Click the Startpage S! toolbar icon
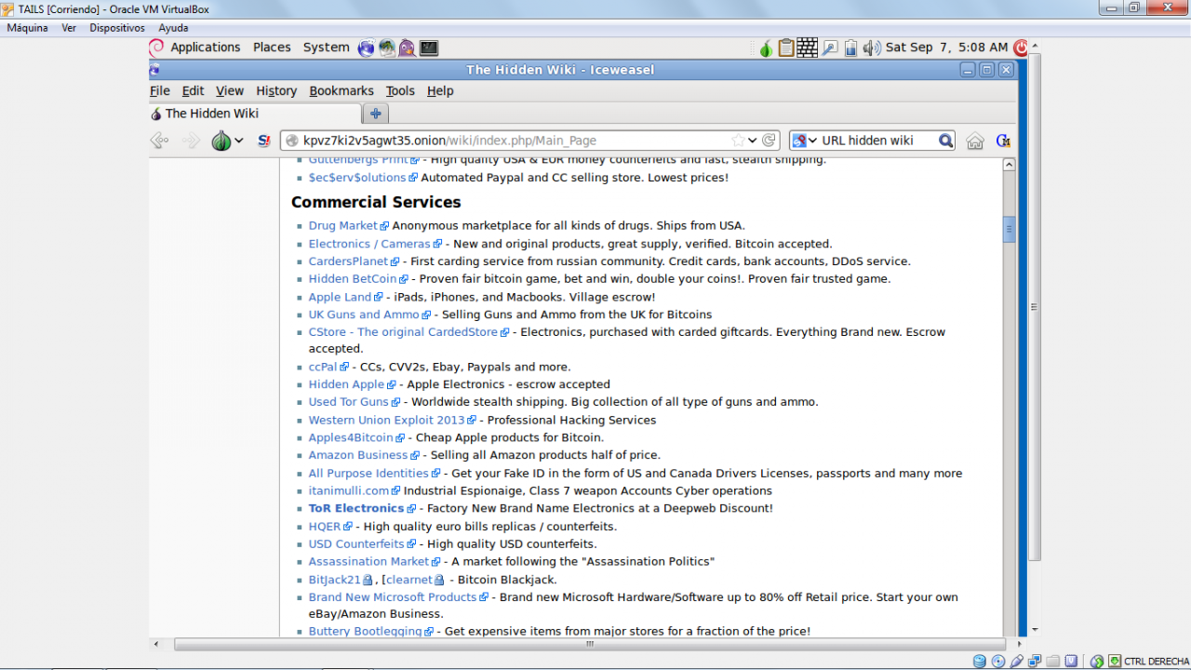This screenshot has height=670, width=1191. pos(263,141)
